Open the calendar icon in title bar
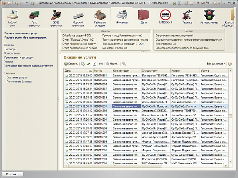The image size is (238, 178). pos(191,3)
